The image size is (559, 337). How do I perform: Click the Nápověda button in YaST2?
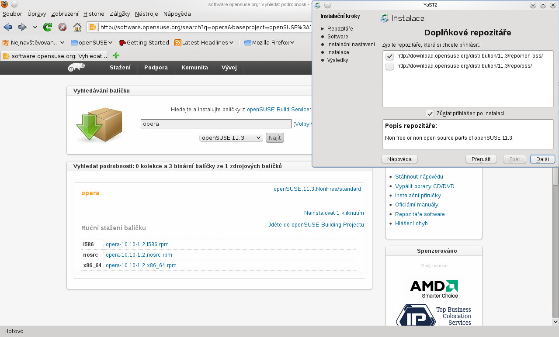coord(399,159)
